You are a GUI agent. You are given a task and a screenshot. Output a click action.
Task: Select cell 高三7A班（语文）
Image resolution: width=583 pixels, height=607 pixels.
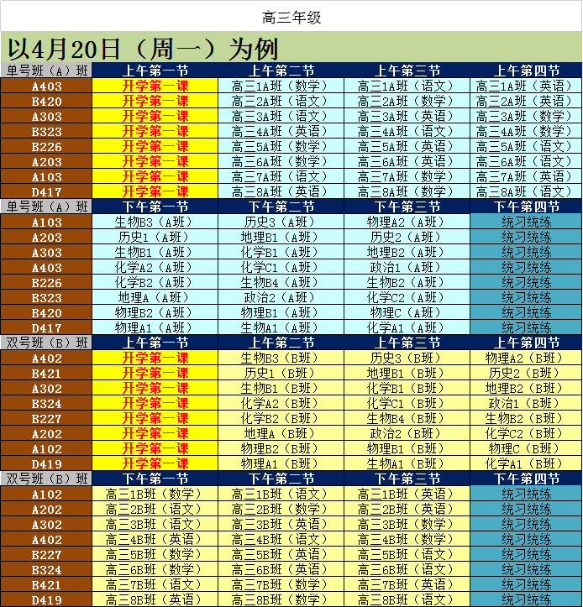pos(281,176)
